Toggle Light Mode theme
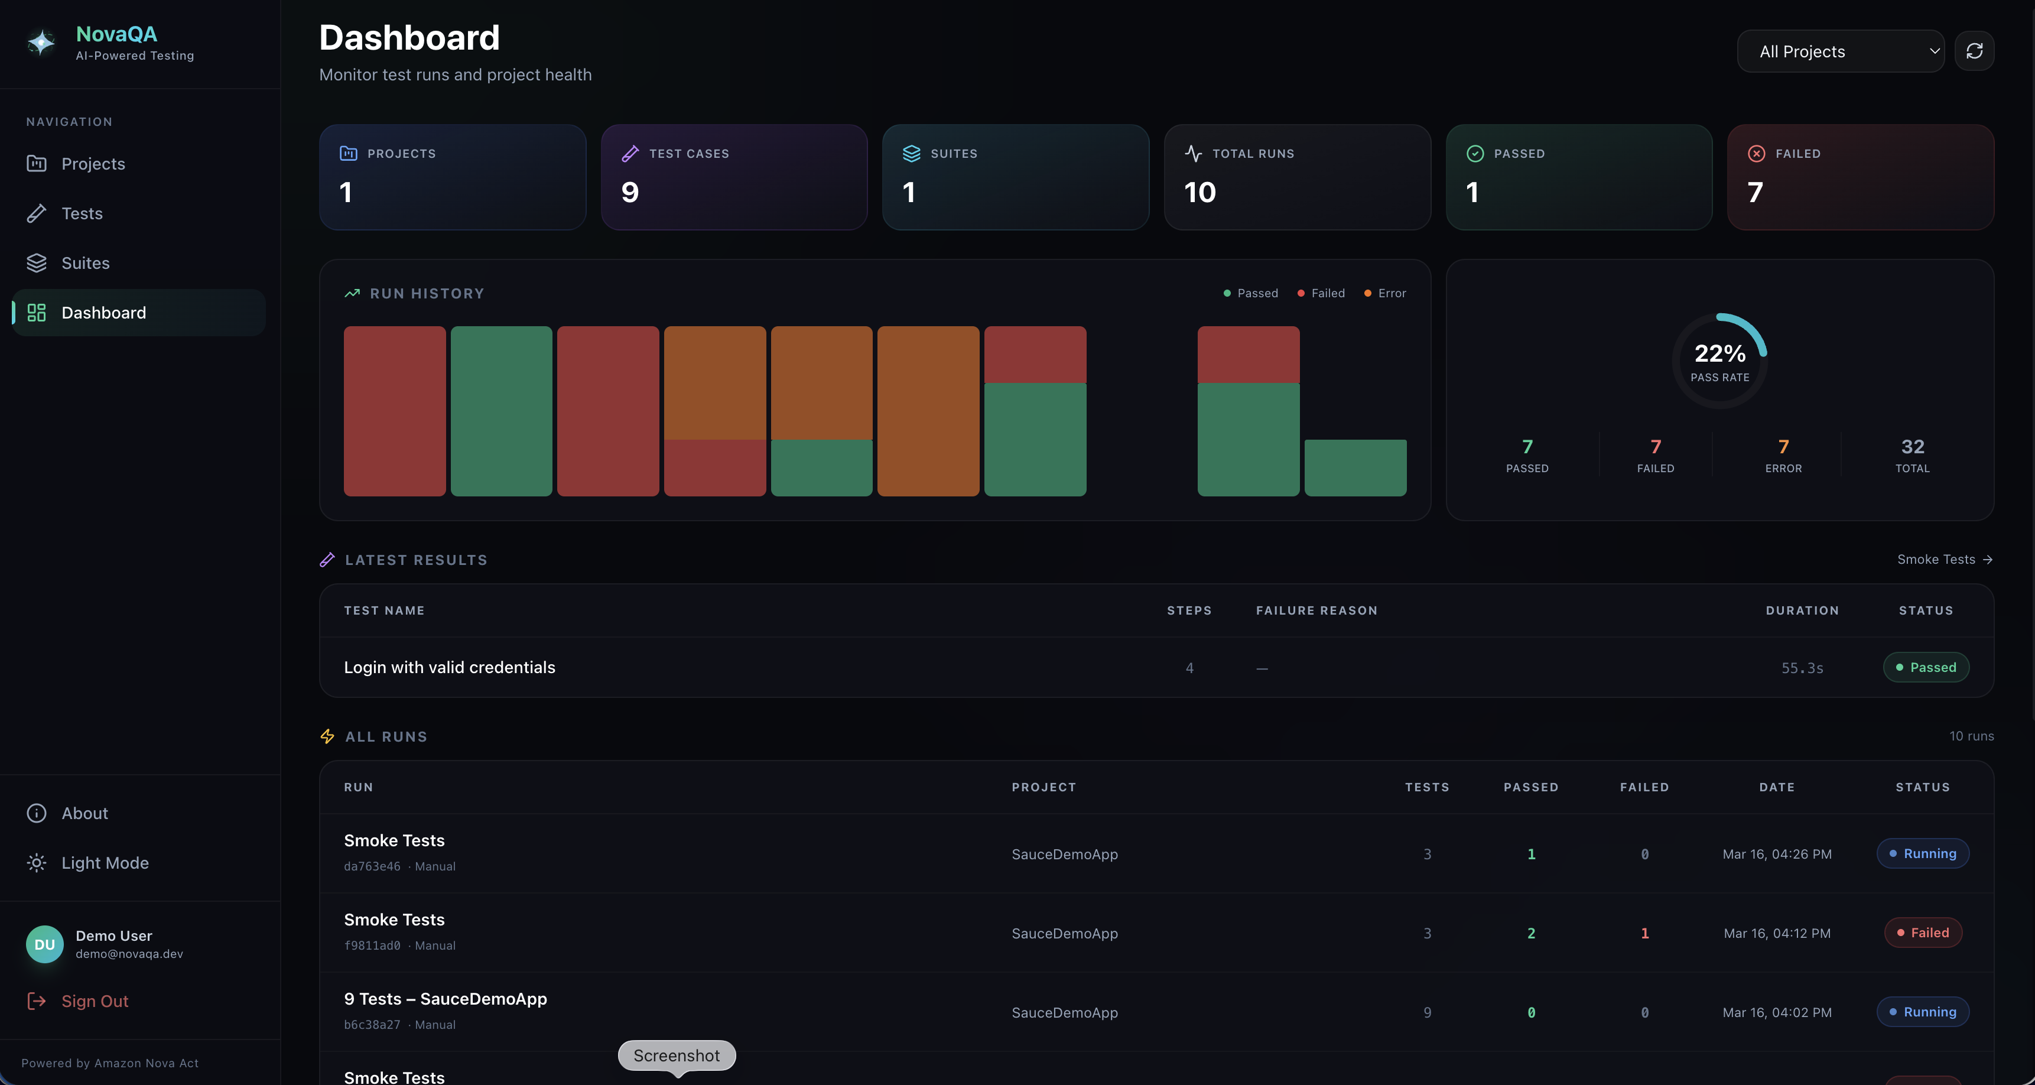This screenshot has height=1085, width=2035. pyautogui.click(x=104, y=863)
